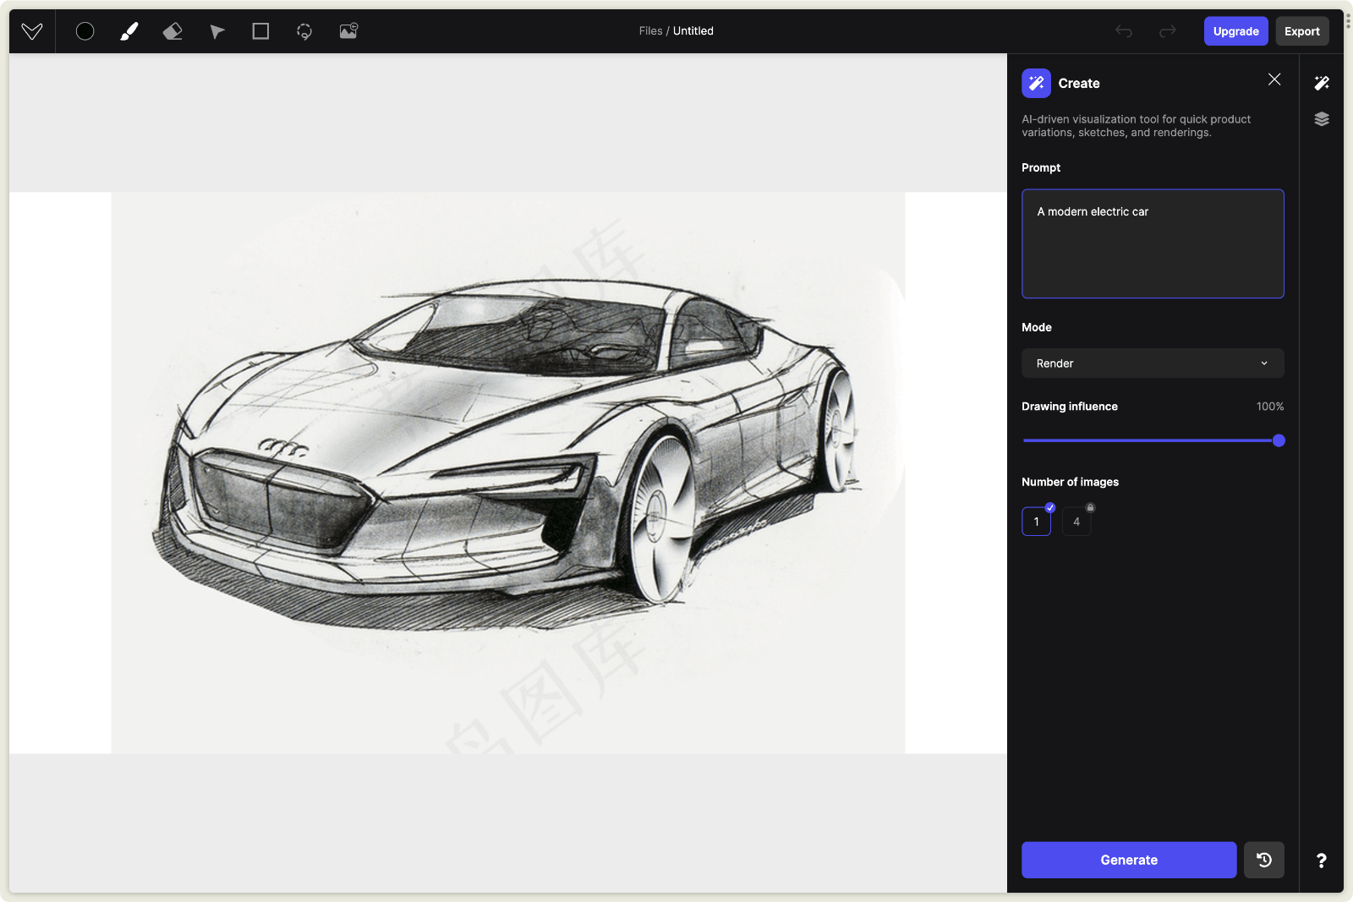Click the Export button
Image resolution: width=1353 pixels, height=902 pixels.
point(1301,31)
